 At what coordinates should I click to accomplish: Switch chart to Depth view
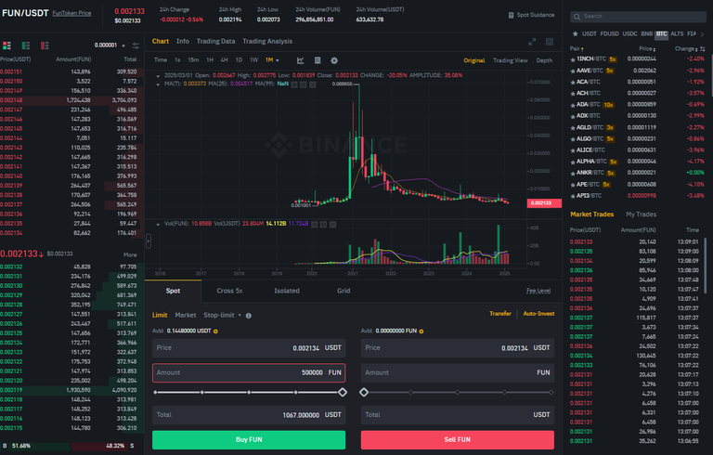tap(544, 60)
